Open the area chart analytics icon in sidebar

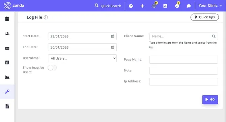[x=7, y=77]
